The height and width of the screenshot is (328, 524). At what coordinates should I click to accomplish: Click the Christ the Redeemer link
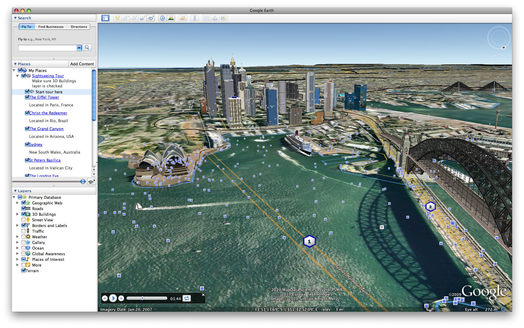pyautogui.click(x=48, y=113)
